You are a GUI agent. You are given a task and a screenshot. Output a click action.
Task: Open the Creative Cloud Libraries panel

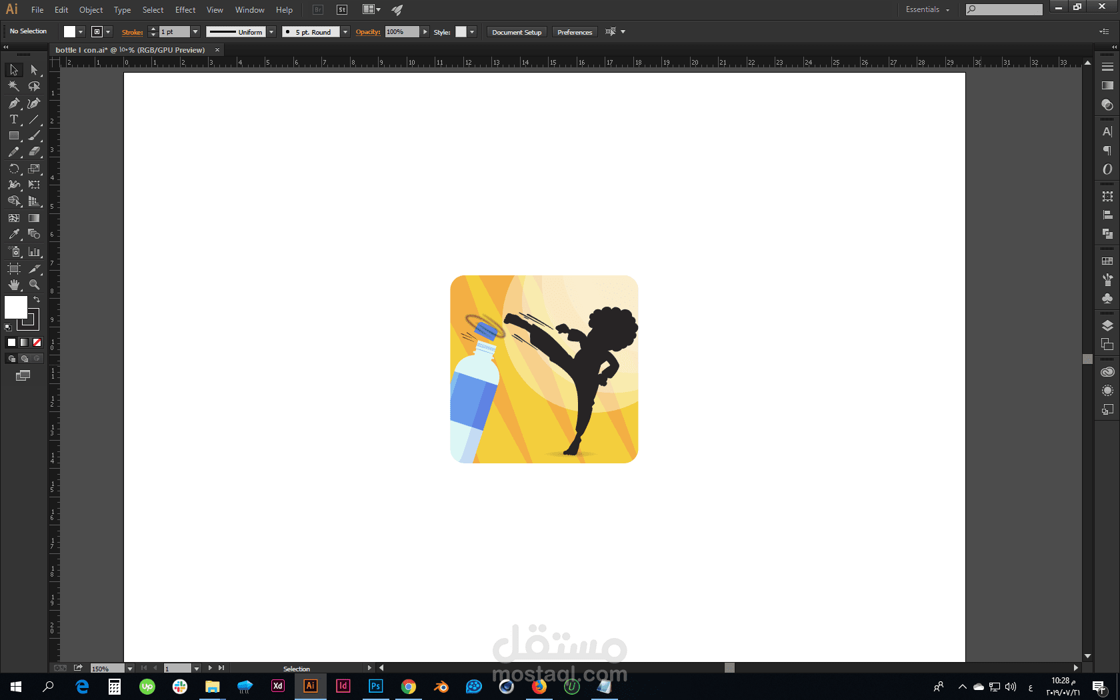1107,372
